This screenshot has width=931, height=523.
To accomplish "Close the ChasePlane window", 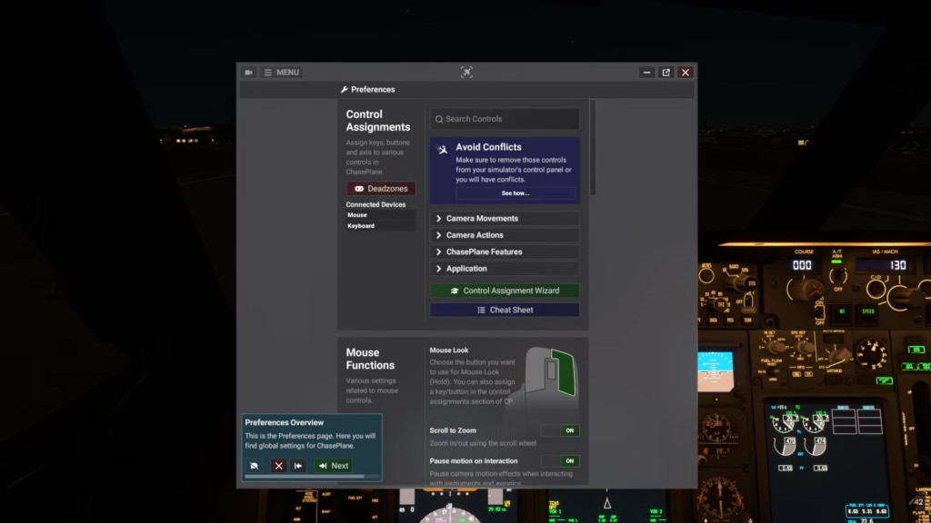I will pos(686,73).
